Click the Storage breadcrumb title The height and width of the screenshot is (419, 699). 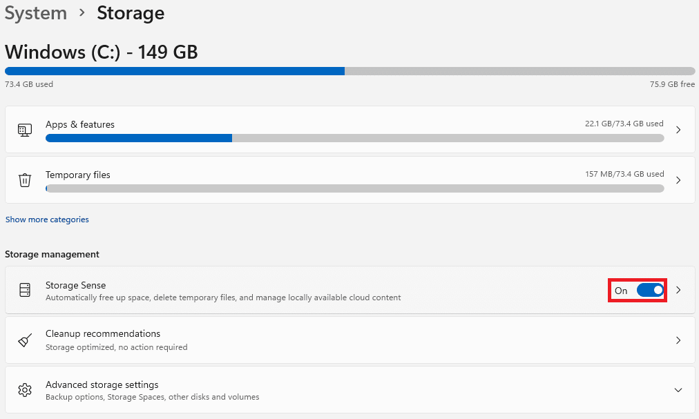coord(131,13)
